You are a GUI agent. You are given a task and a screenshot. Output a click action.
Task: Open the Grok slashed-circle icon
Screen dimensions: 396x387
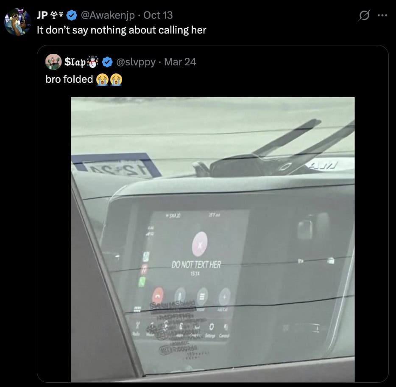click(363, 16)
